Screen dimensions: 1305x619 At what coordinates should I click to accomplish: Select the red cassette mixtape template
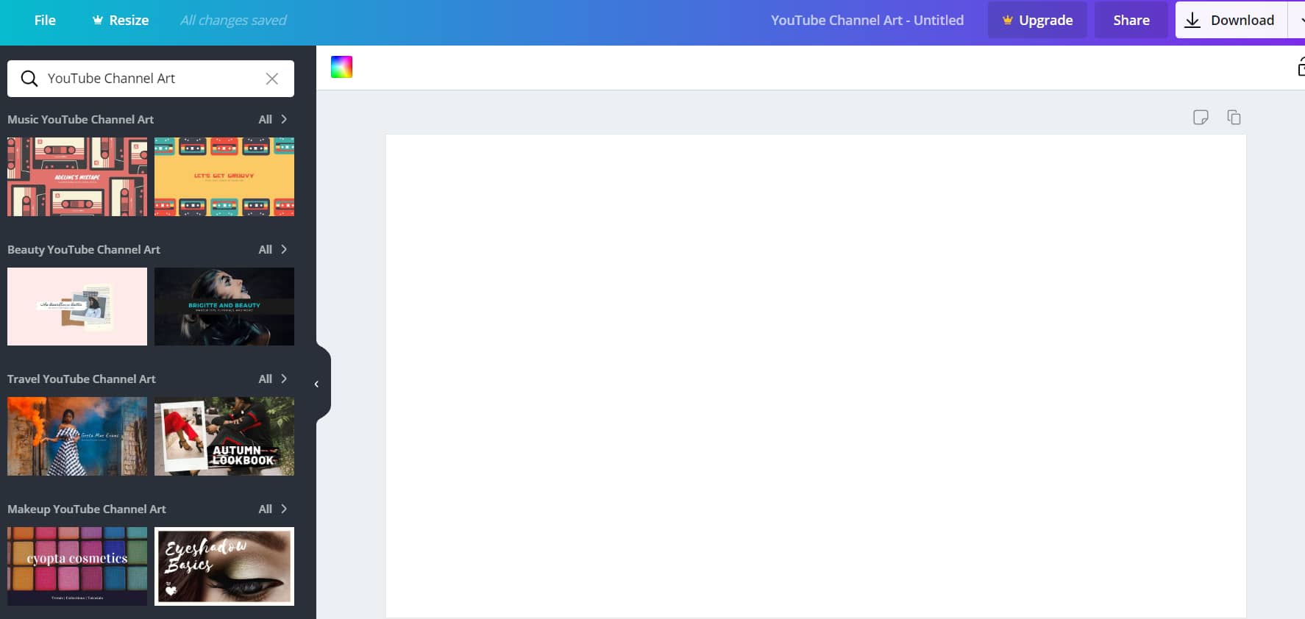pos(77,176)
